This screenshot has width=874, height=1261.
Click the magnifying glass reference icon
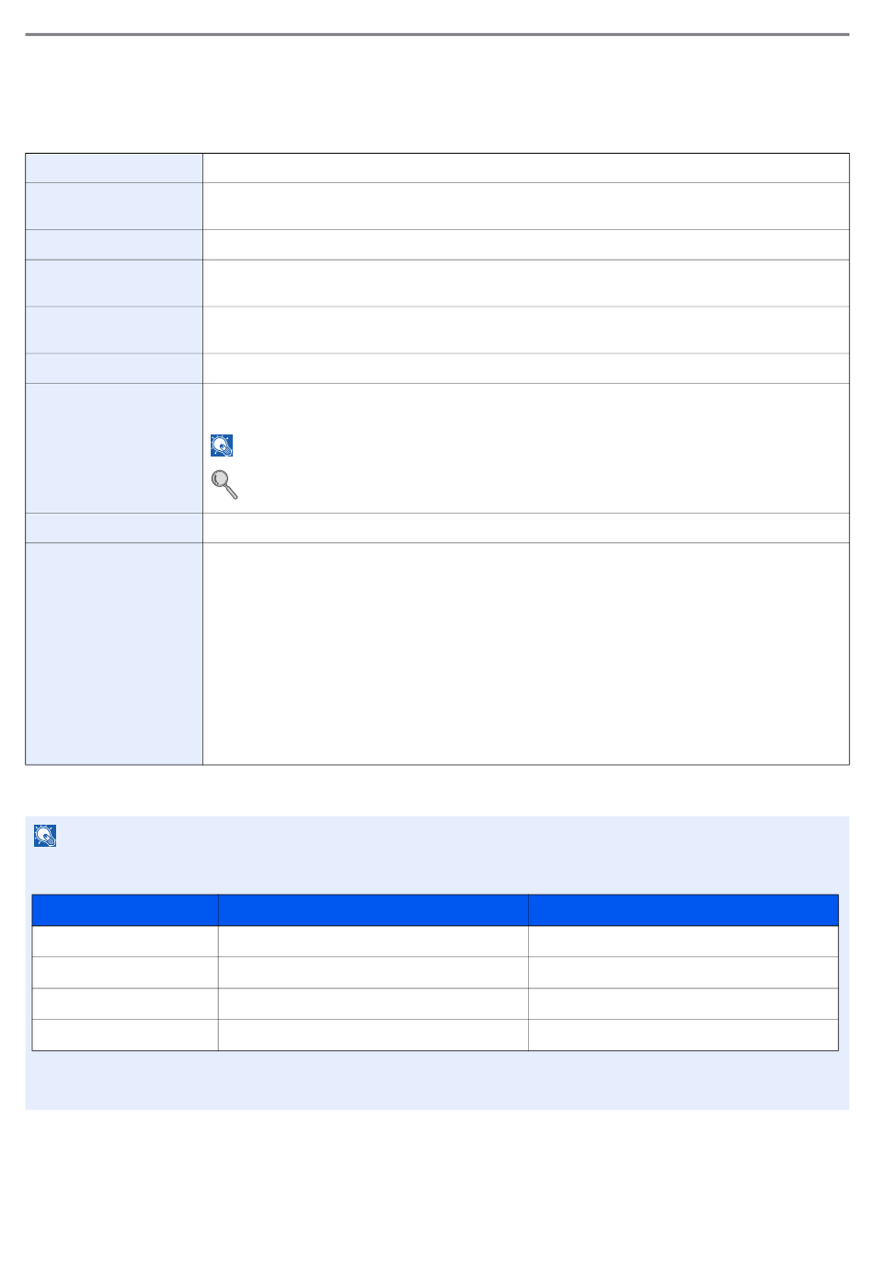click(224, 484)
